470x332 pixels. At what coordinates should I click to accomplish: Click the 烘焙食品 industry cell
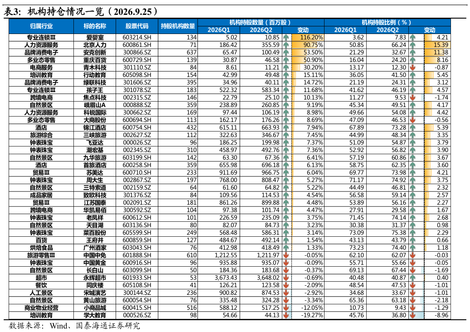[41, 248]
